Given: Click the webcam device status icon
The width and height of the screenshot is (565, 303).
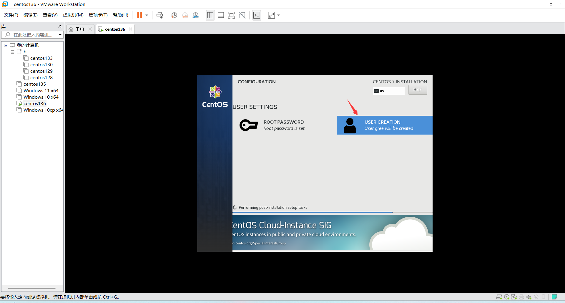Looking at the screenshot, I should pos(536,297).
